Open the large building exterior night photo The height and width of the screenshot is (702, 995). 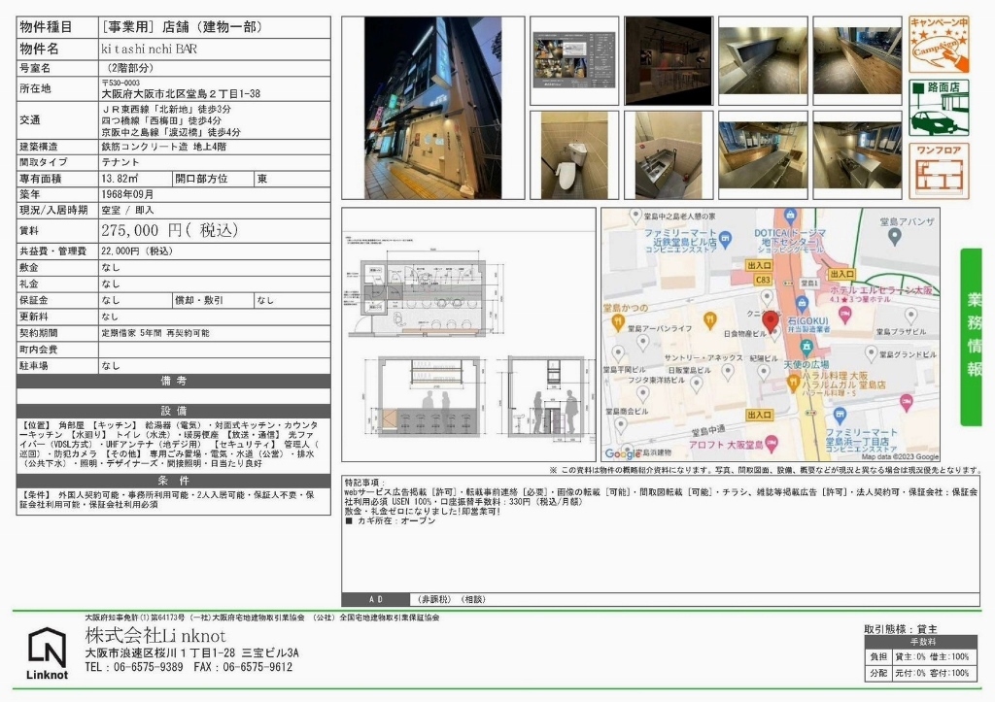pos(432,108)
